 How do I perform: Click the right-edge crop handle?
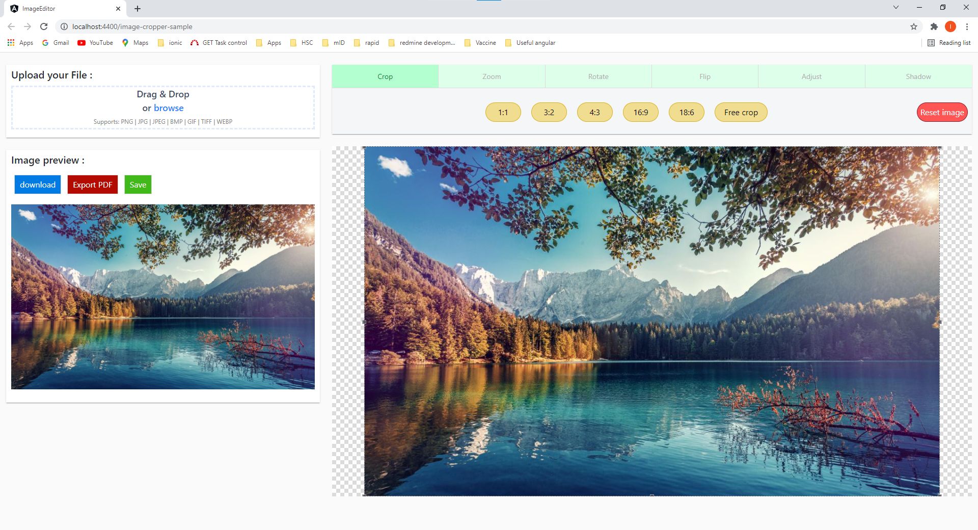coord(939,322)
